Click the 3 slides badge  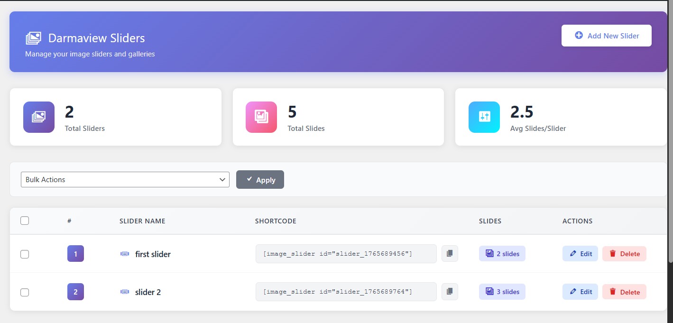coord(502,292)
